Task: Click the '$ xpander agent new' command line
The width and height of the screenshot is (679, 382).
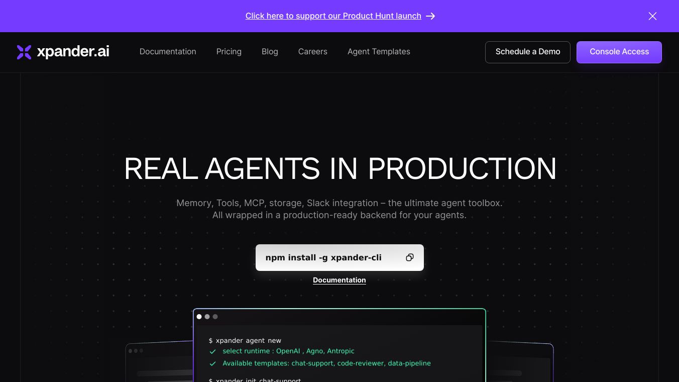Action: pyautogui.click(x=245, y=340)
